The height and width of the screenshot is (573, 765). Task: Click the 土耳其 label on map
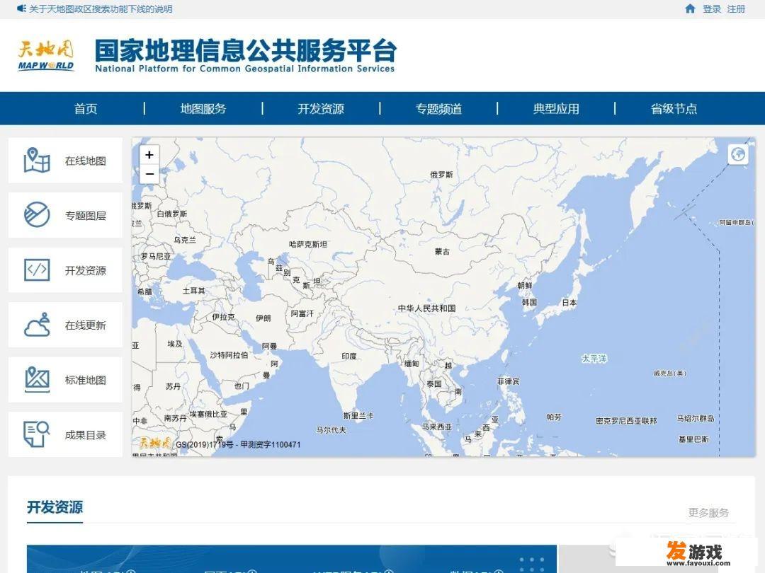pos(193,291)
